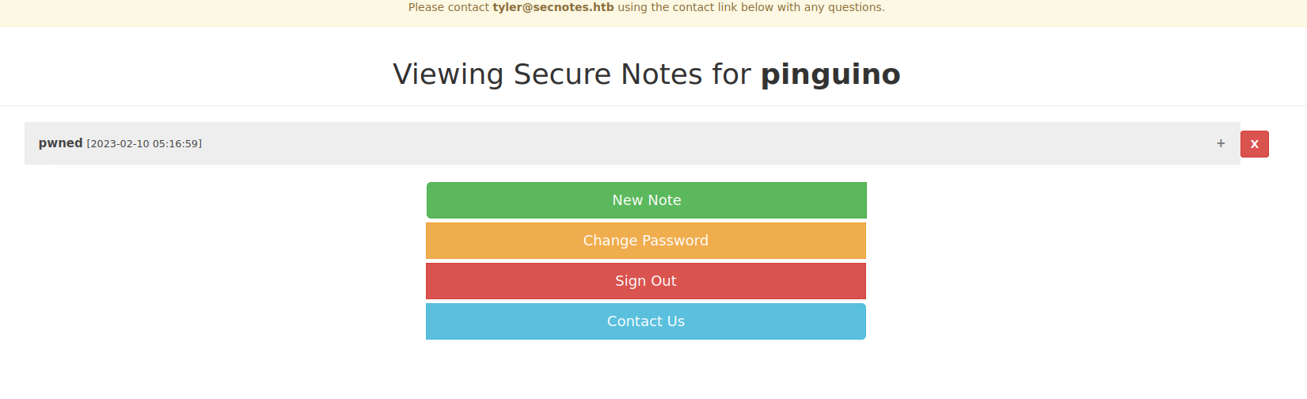Sign Out of the account
The image size is (1307, 399).
pos(646,281)
